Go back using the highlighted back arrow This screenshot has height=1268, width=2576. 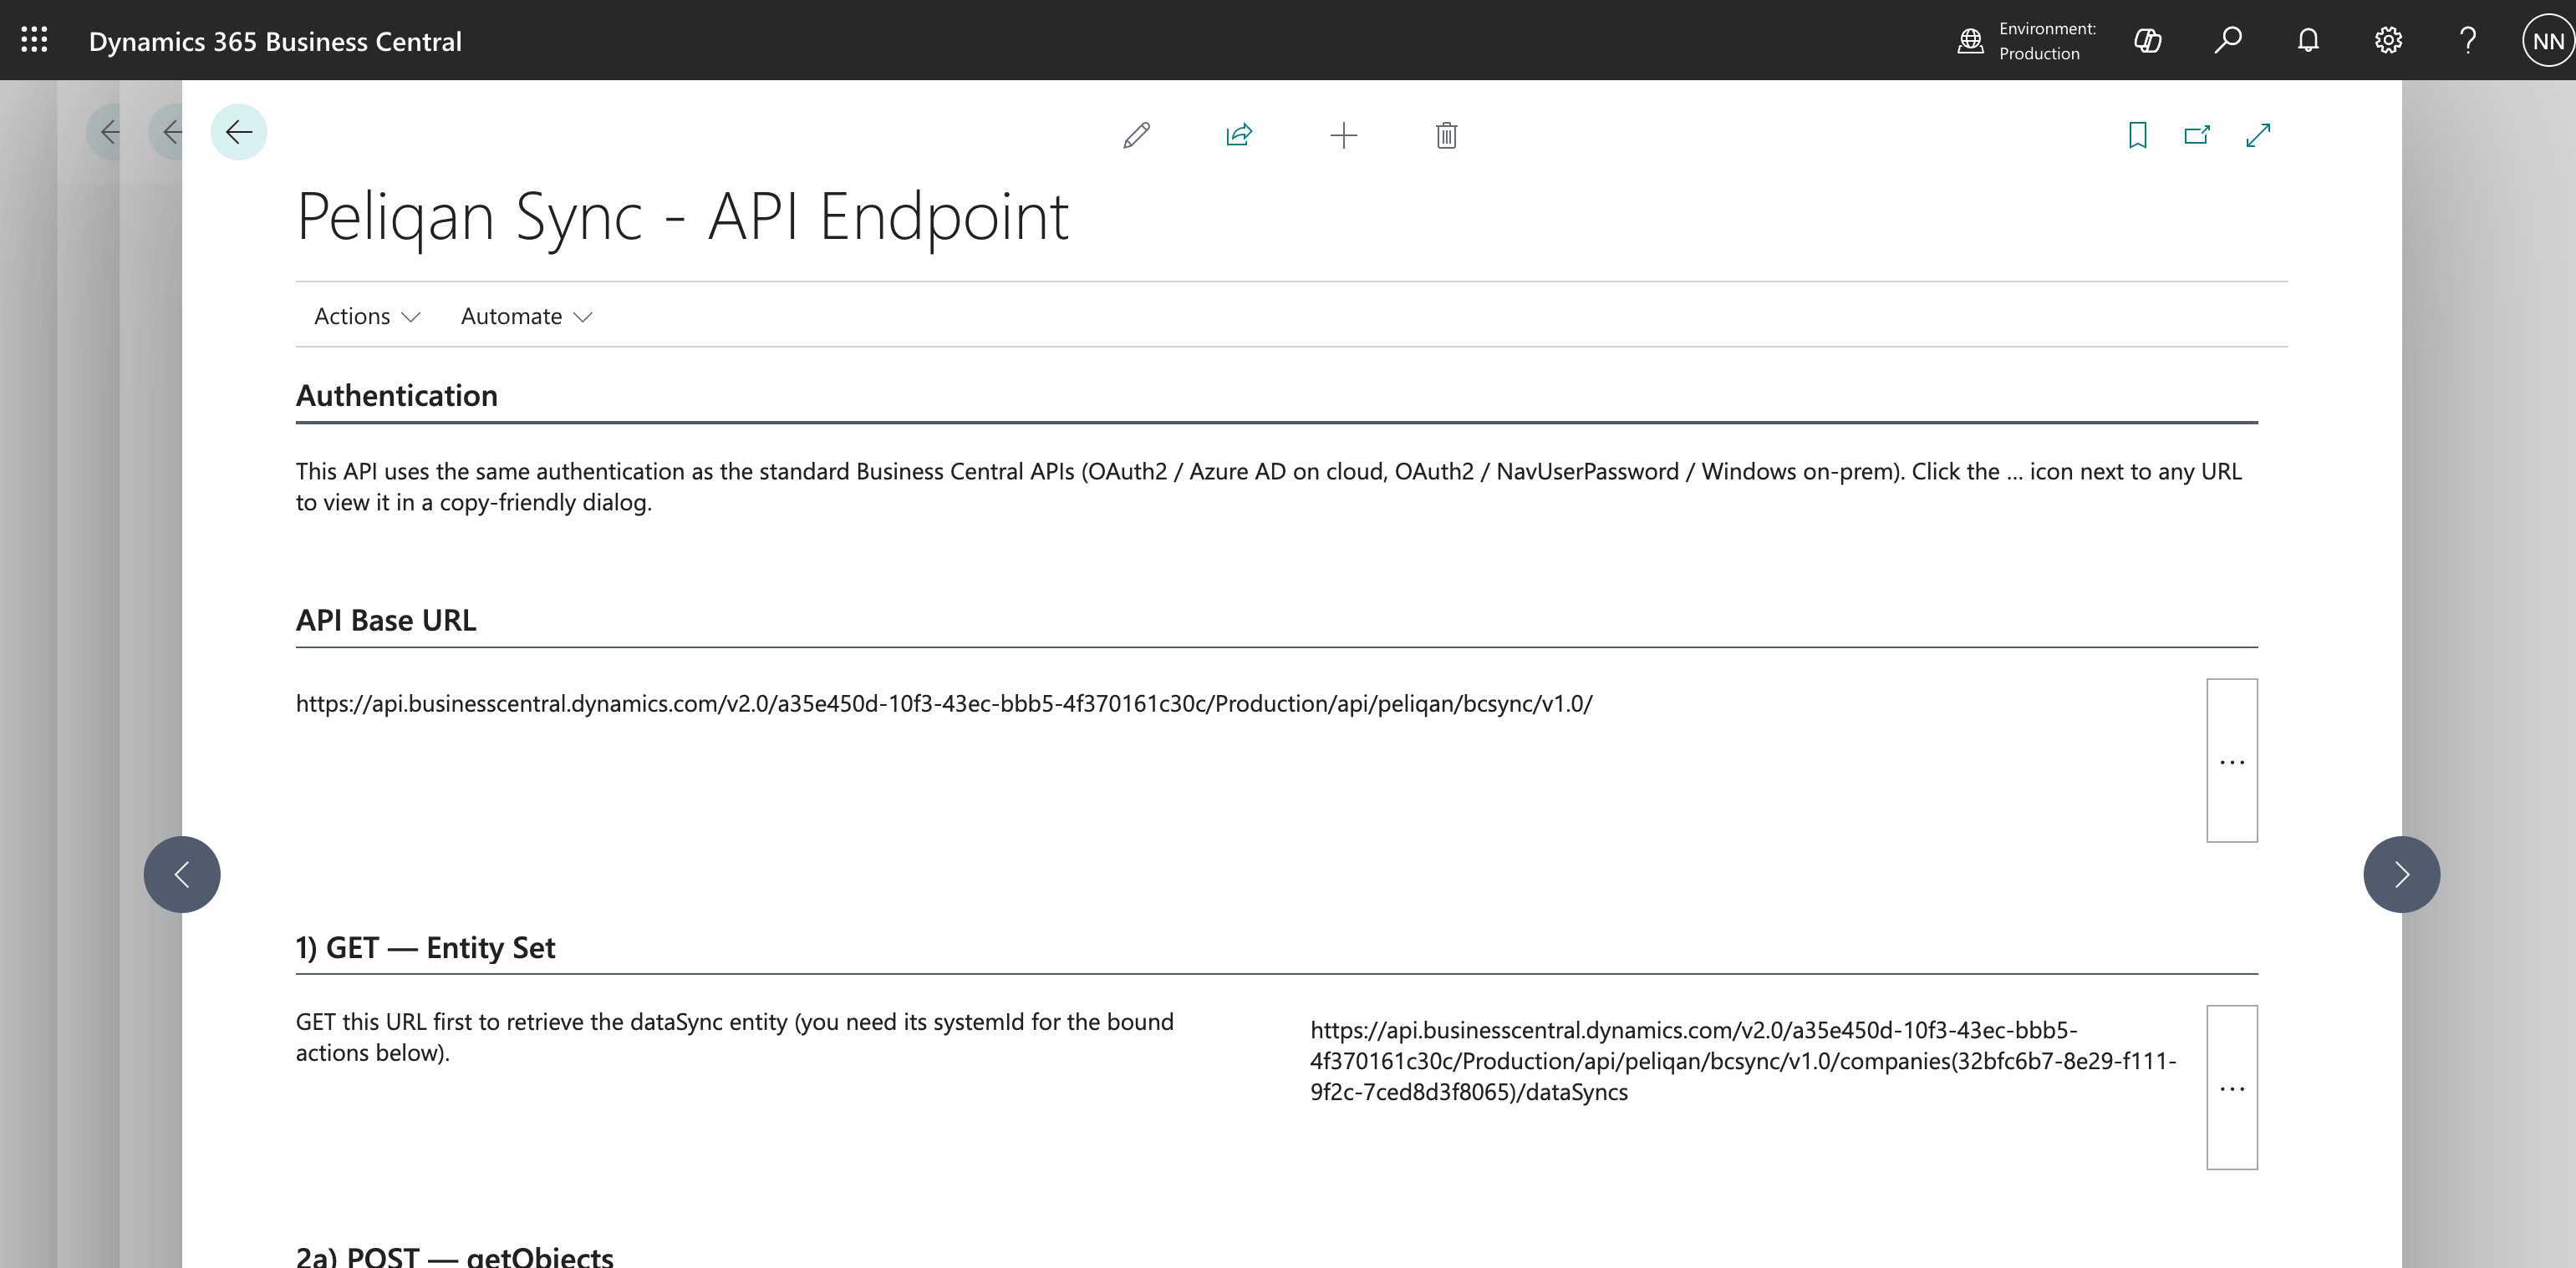(238, 132)
